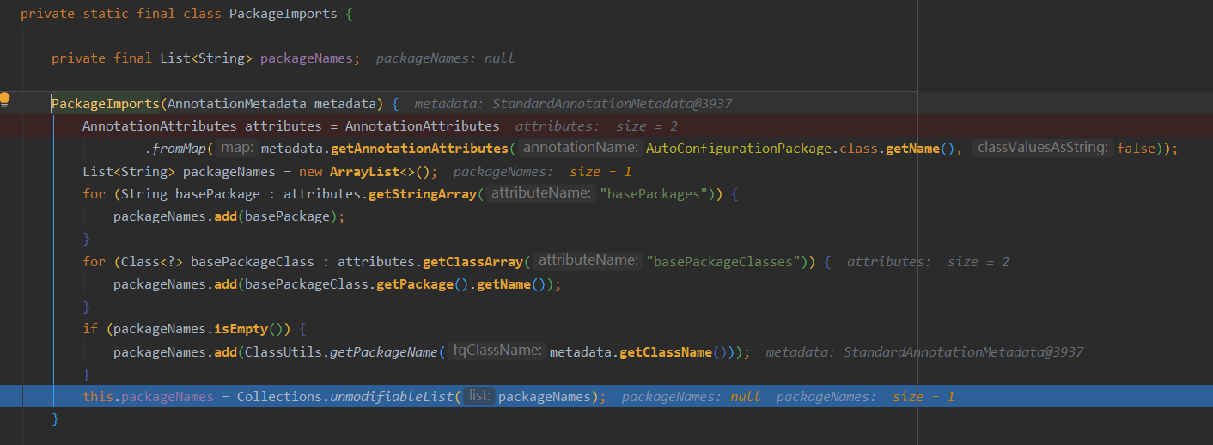Click List<String> in the private final field line
Viewport: 1213px width, 445px height.
206,58
